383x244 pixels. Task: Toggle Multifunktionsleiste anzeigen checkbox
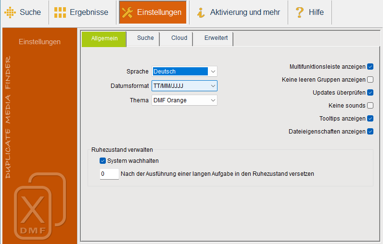click(370, 67)
